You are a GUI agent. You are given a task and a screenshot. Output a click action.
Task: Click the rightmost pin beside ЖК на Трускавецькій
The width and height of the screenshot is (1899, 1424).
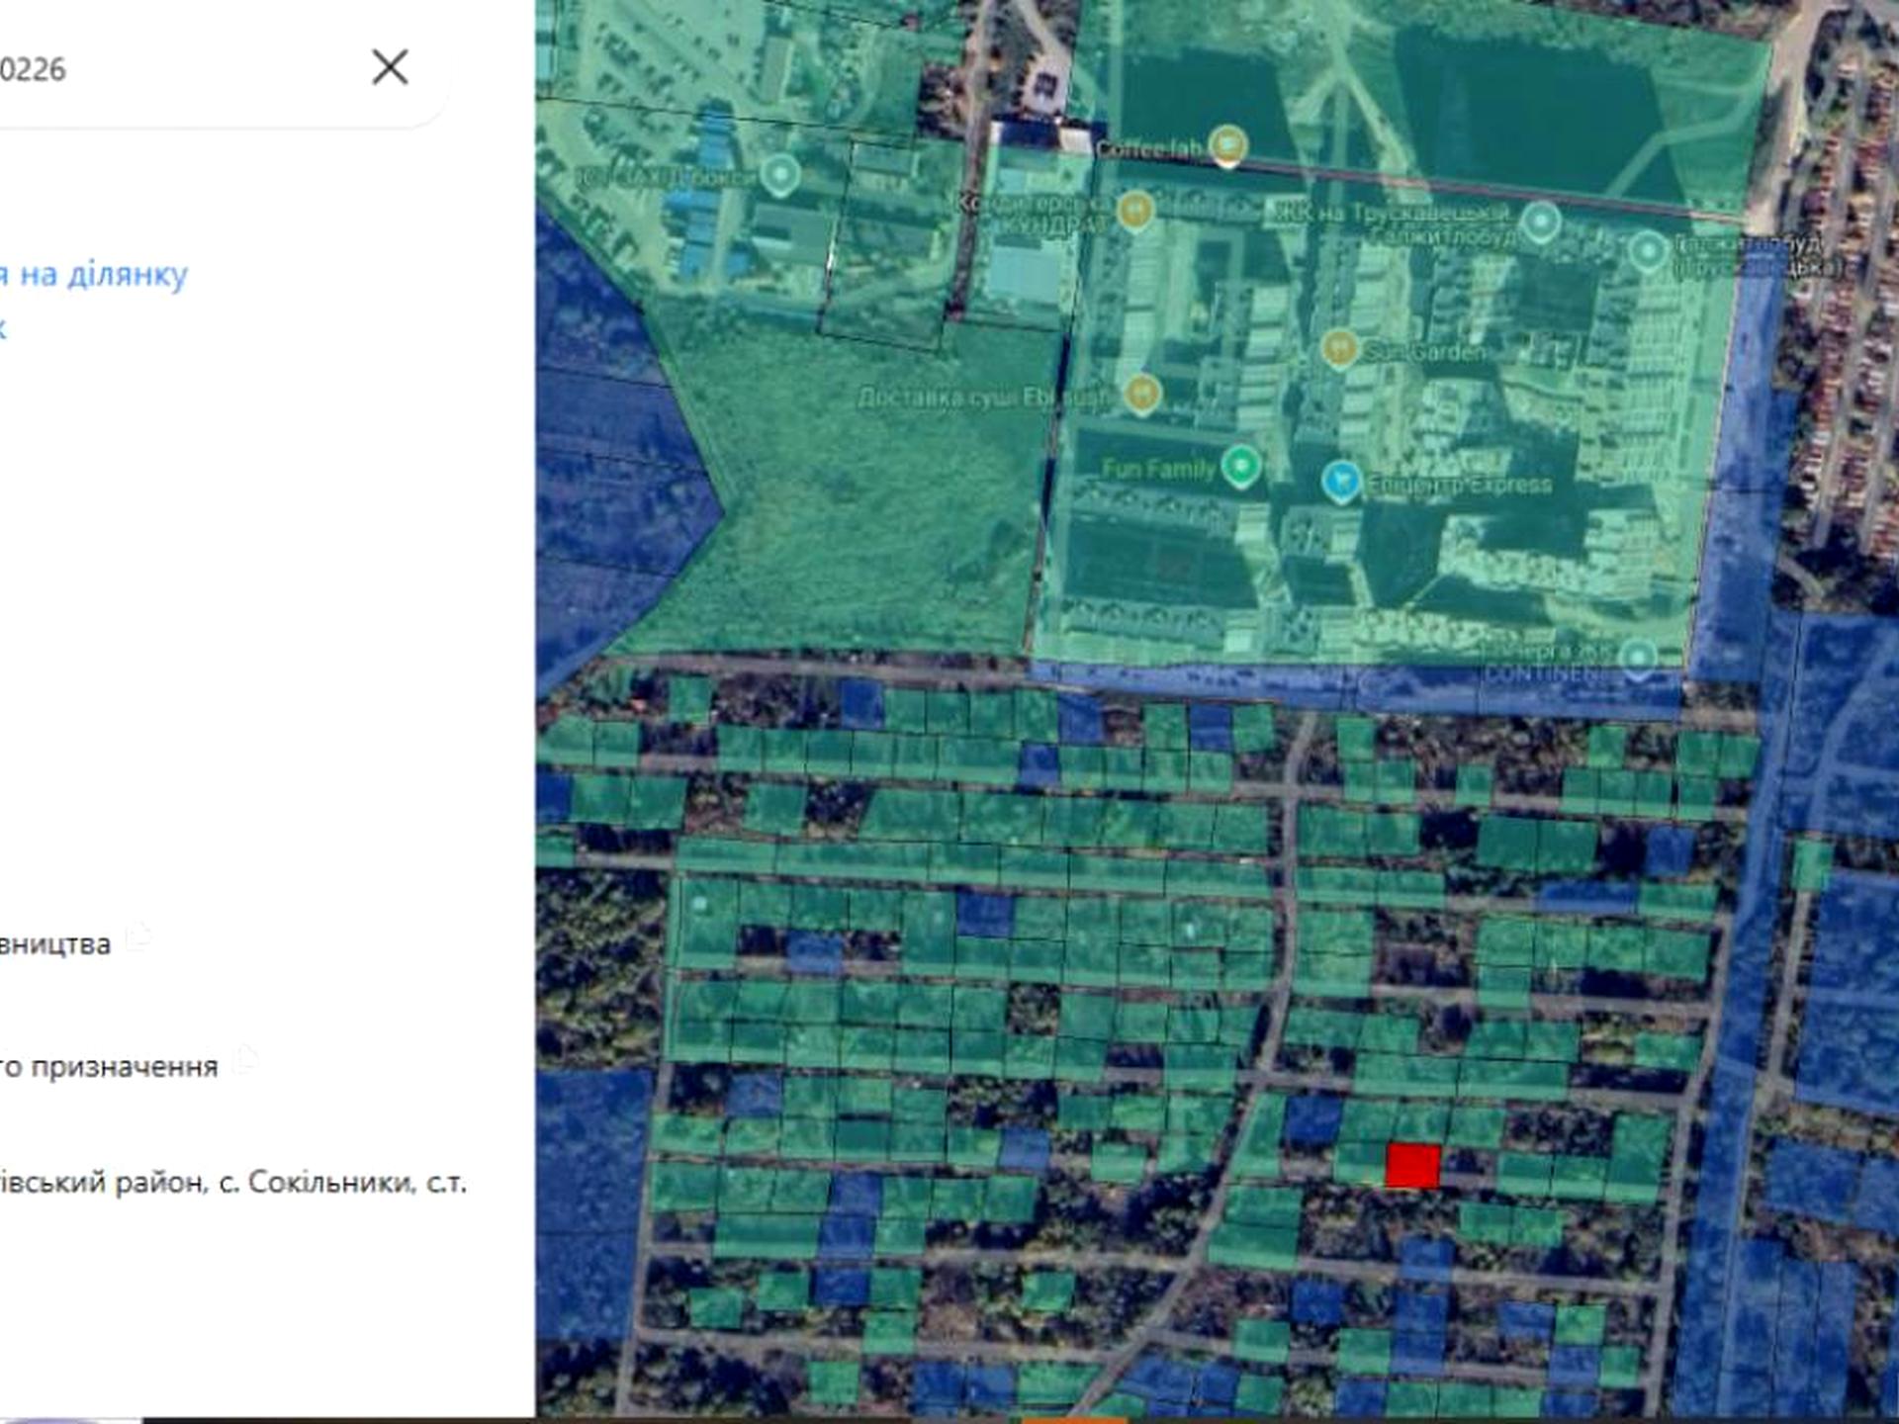tap(1647, 249)
